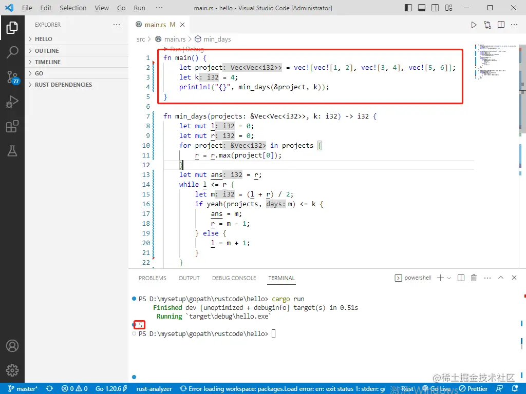The width and height of the screenshot is (526, 394).
Task: Click the editor minimap preview
Action: pyautogui.click(x=496, y=61)
